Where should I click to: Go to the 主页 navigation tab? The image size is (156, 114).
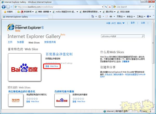click(10, 42)
